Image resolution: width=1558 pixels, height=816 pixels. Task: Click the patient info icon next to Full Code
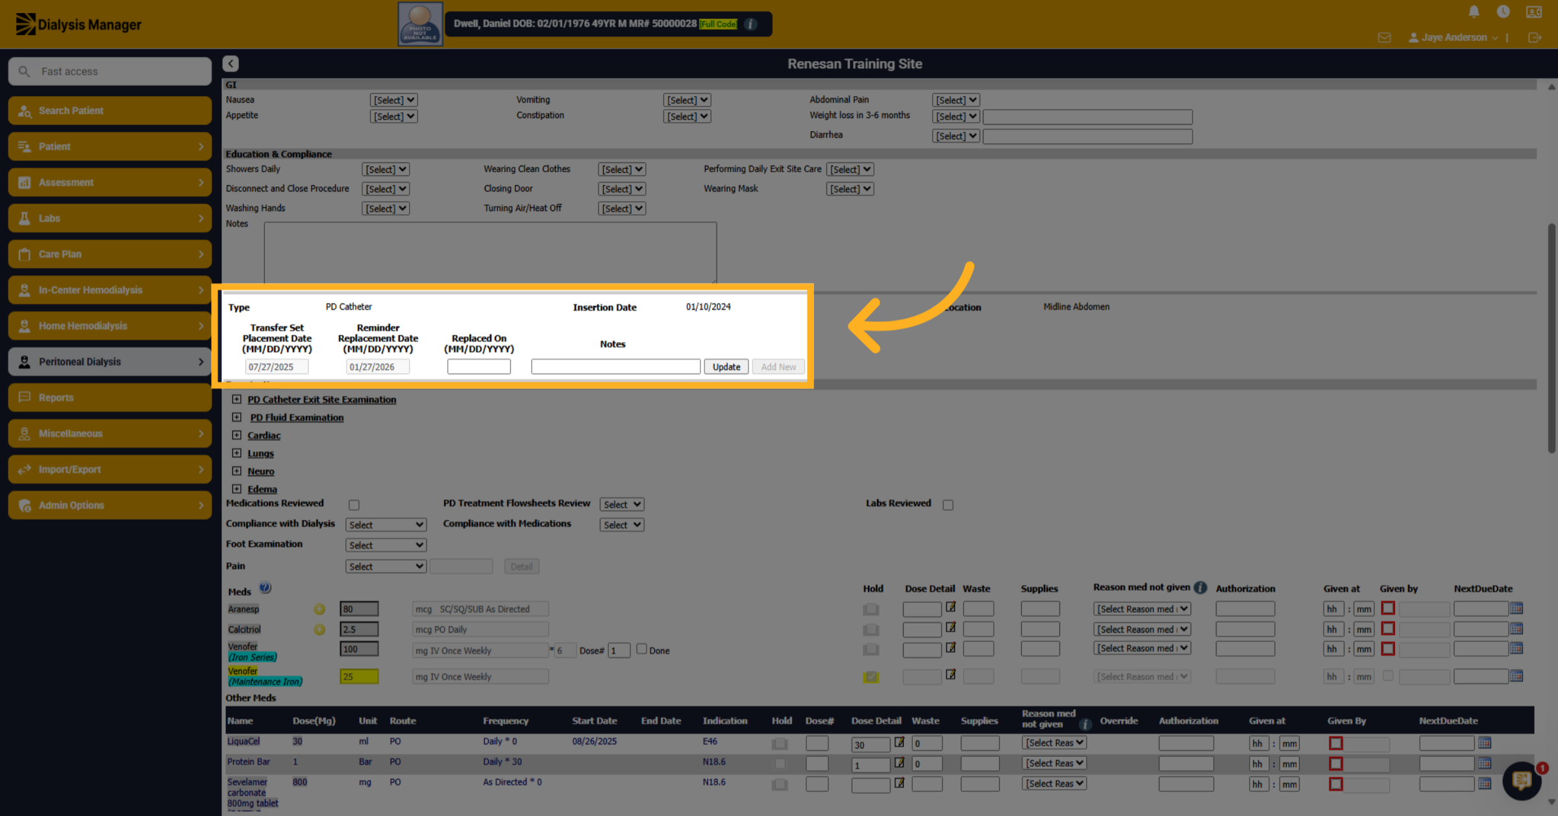tap(750, 24)
